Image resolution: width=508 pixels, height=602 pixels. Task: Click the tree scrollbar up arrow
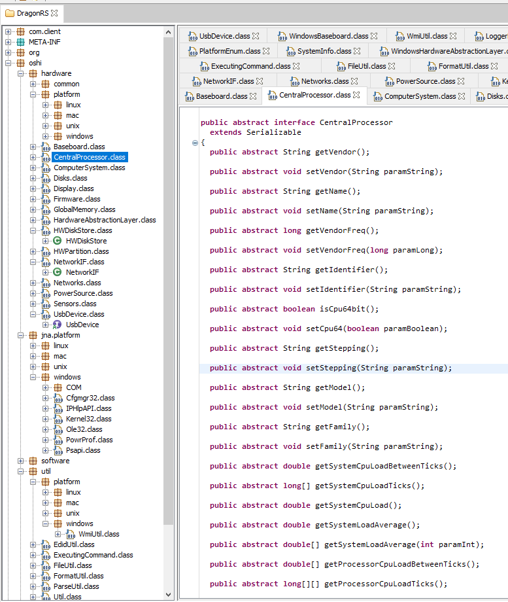[x=168, y=32]
